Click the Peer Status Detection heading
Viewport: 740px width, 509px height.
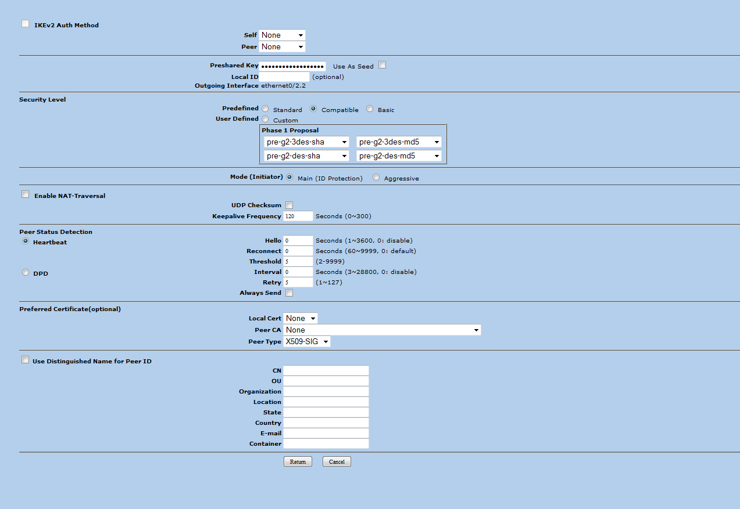pos(56,232)
